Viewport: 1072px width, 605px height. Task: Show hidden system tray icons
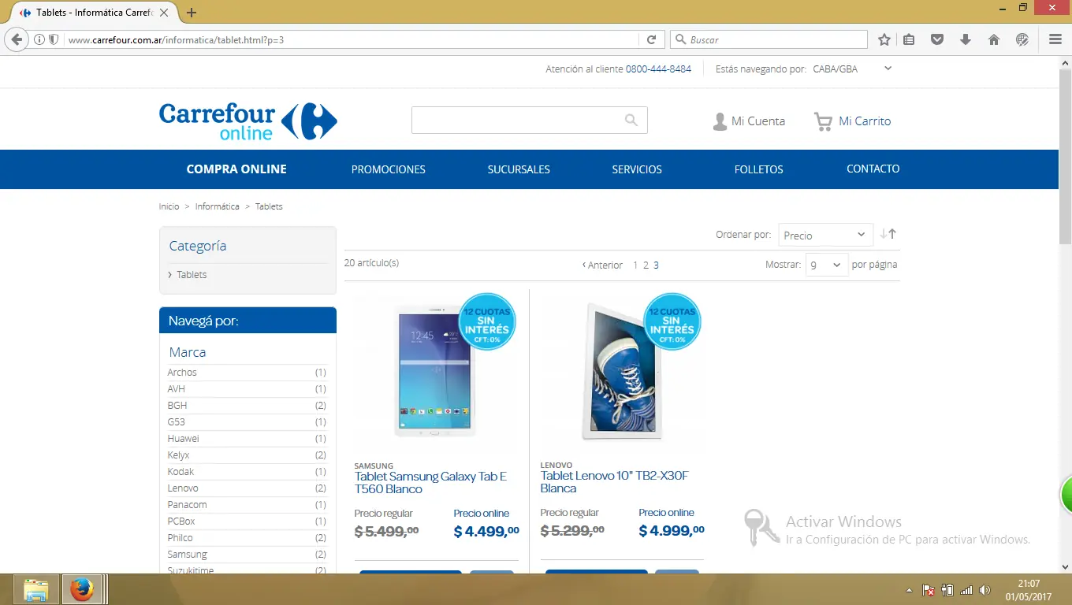point(910,590)
